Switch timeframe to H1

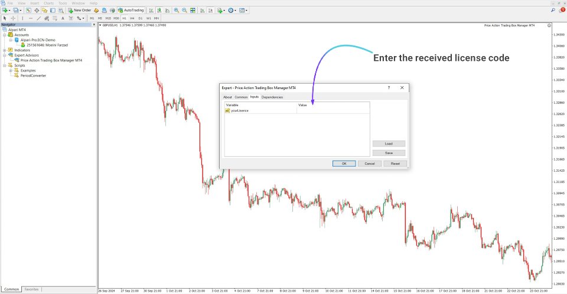pos(125,18)
